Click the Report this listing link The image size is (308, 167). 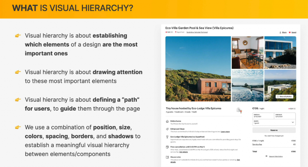[276, 156]
